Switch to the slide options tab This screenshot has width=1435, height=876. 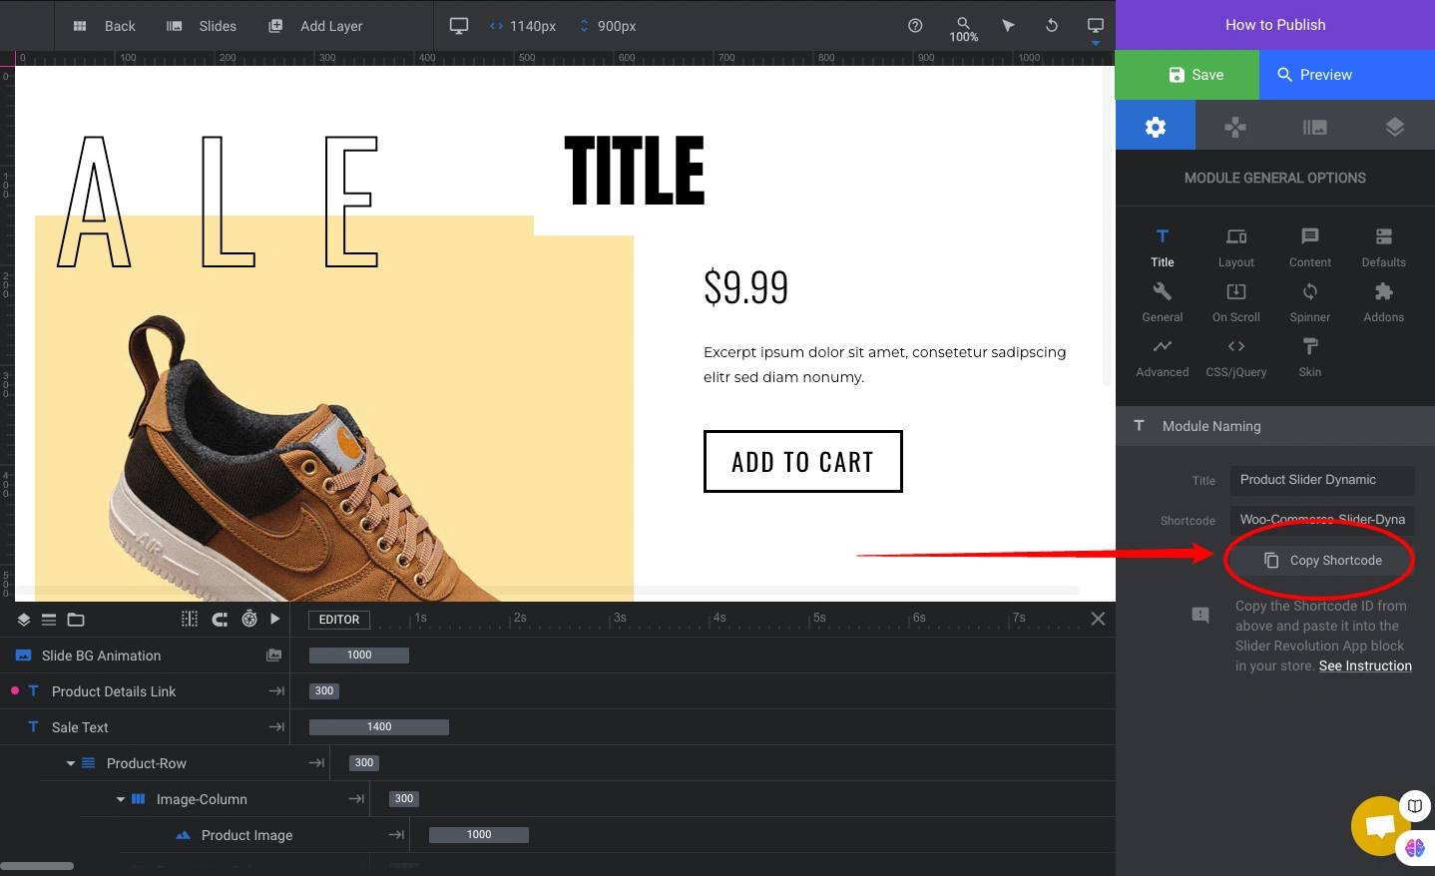click(1315, 127)
